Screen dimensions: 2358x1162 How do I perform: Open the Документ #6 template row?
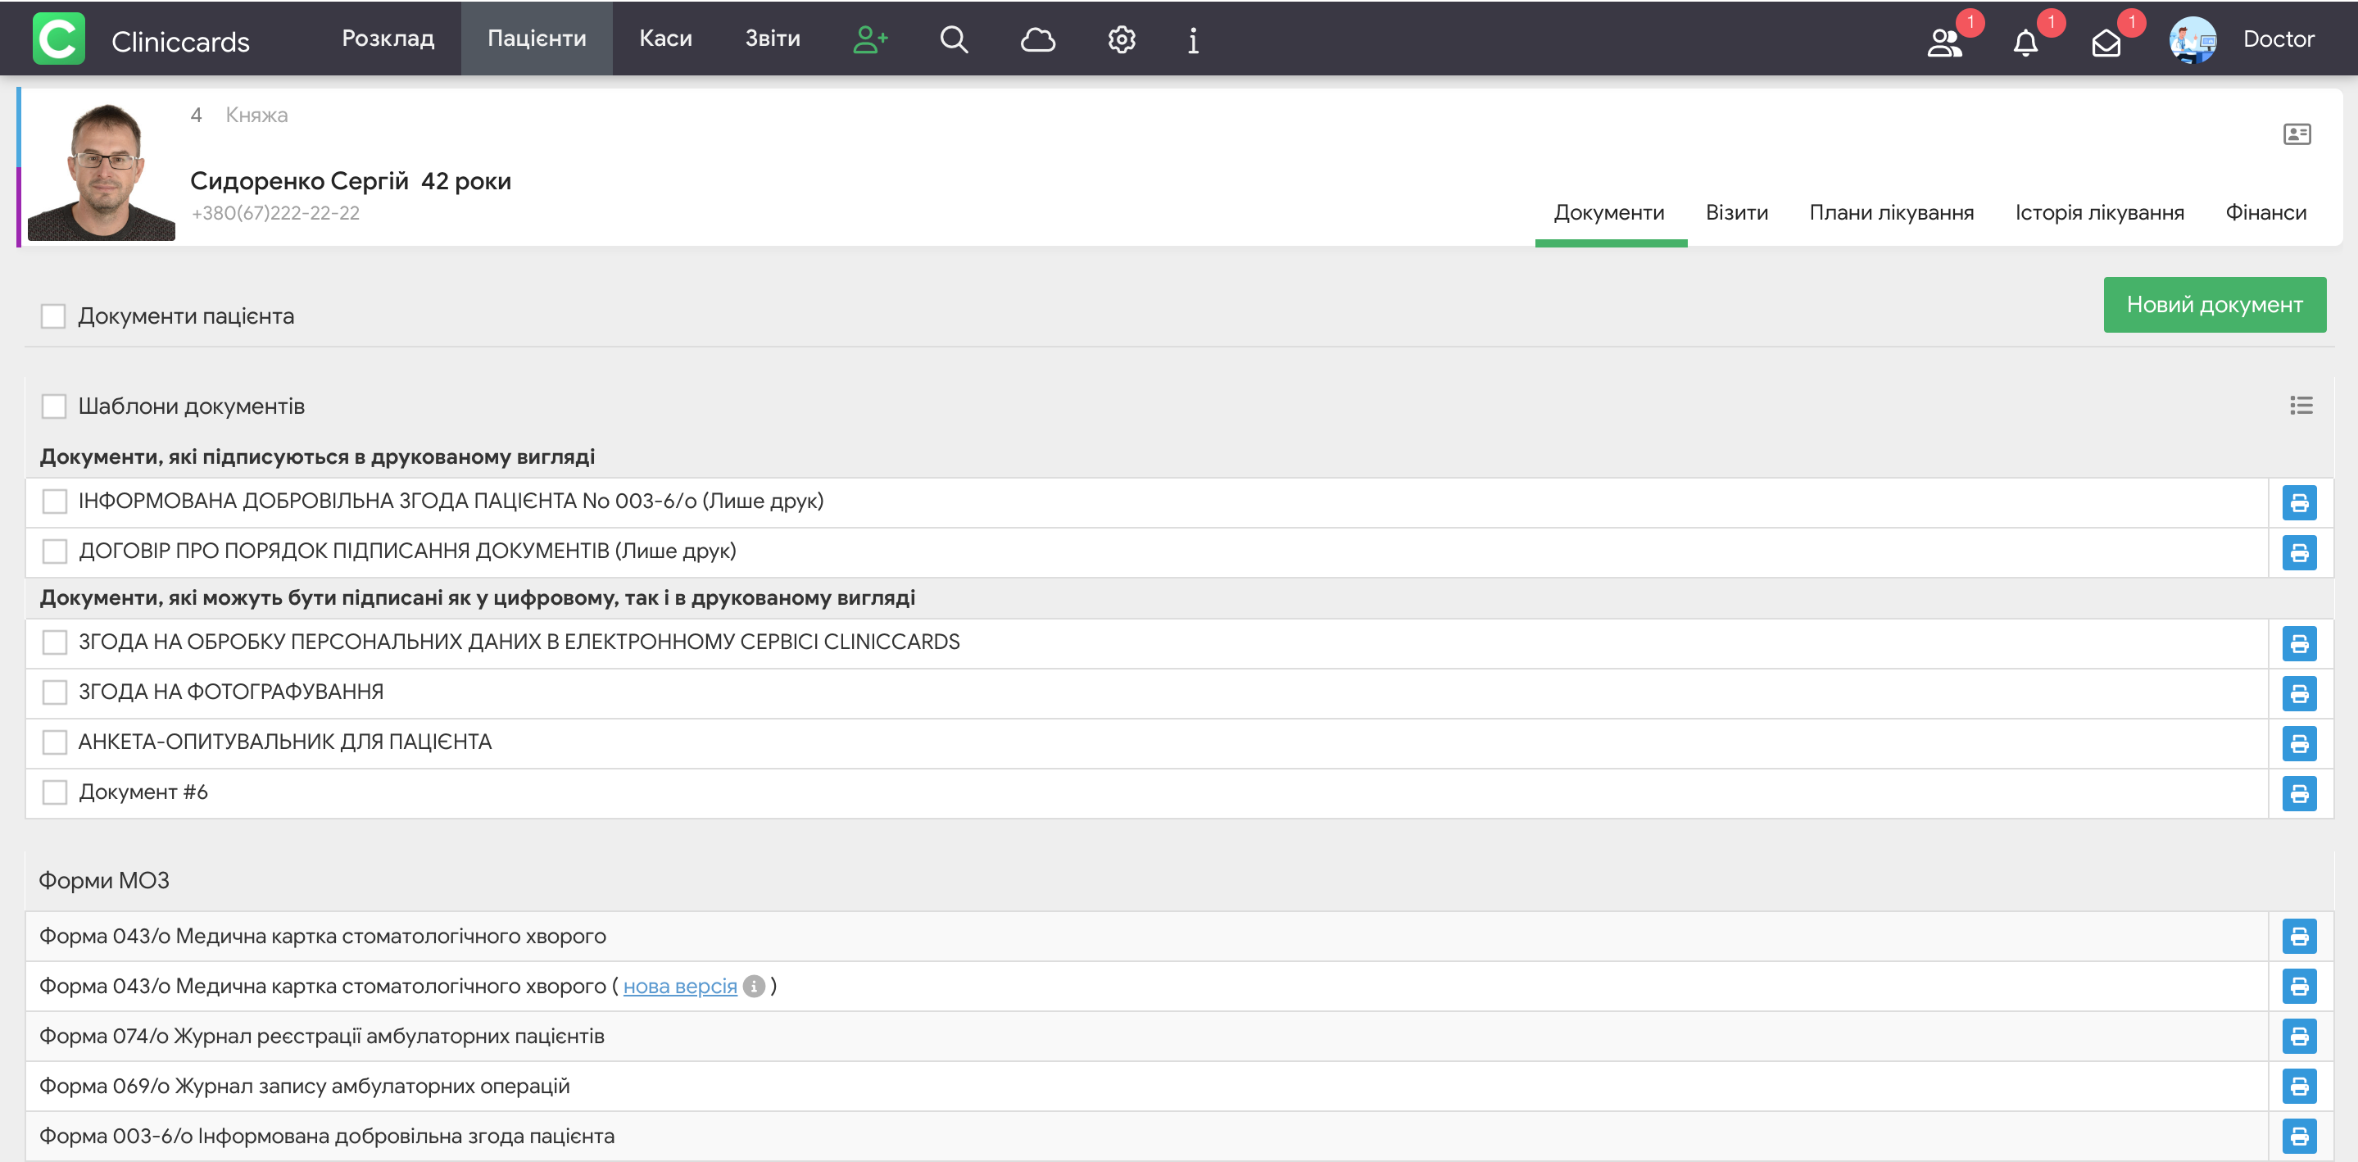(x=1147, y=793)
